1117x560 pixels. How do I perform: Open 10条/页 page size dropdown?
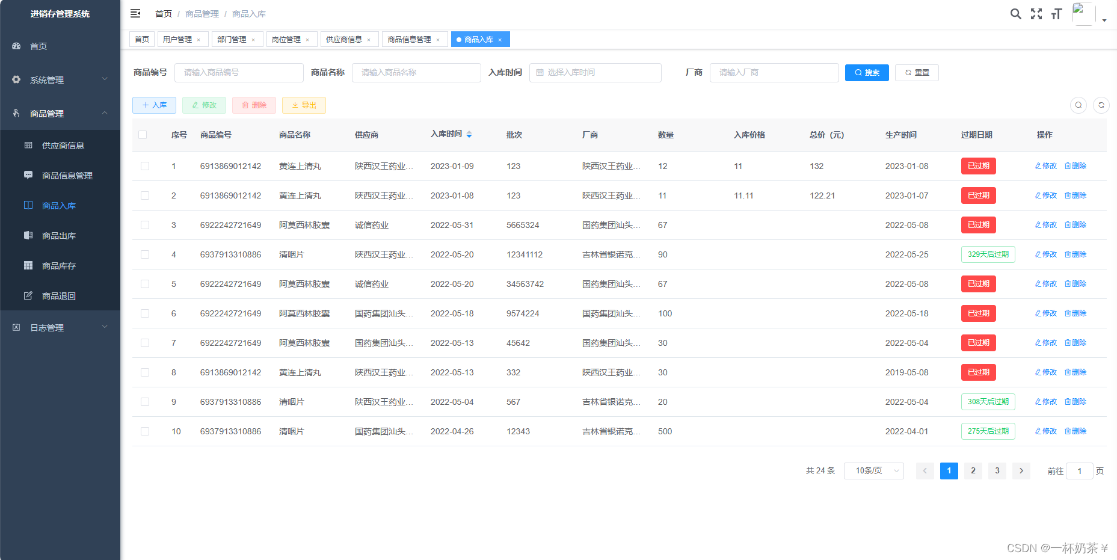[873, 470]
